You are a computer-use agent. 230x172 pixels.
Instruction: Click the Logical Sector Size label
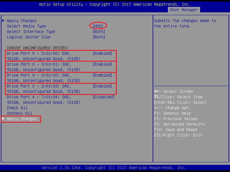(x=29, y=37)
